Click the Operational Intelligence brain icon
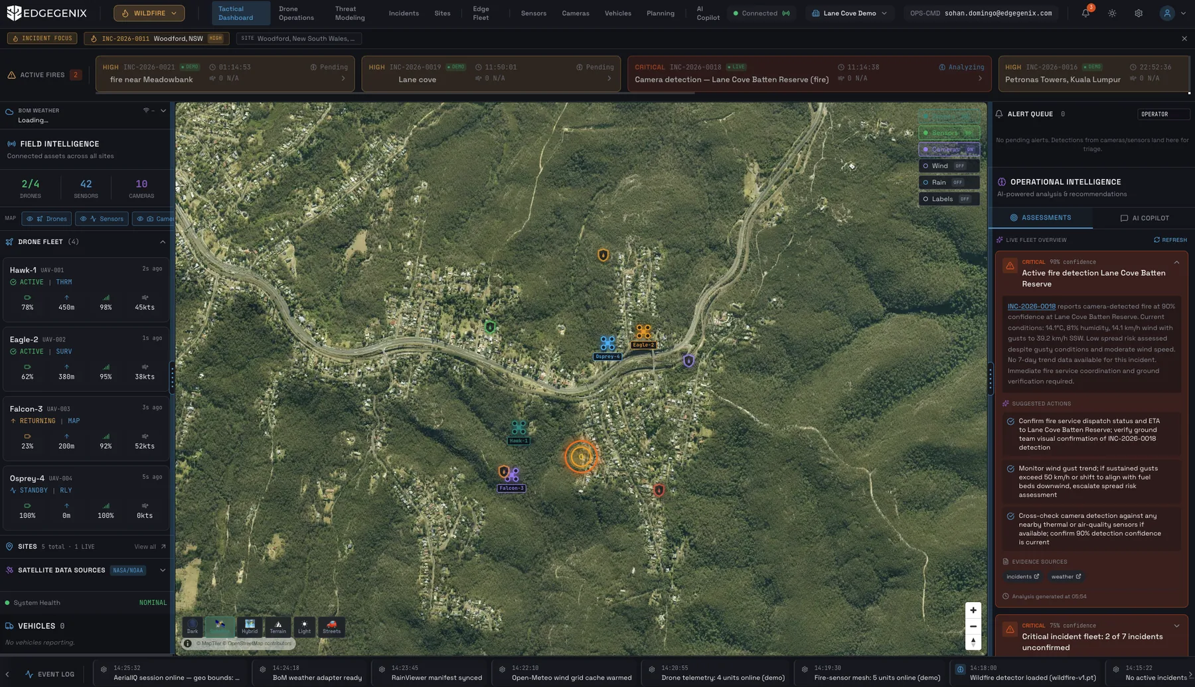Image resolution: width=1195 pixels, height=687 pixels. [x=1001, y=182]
